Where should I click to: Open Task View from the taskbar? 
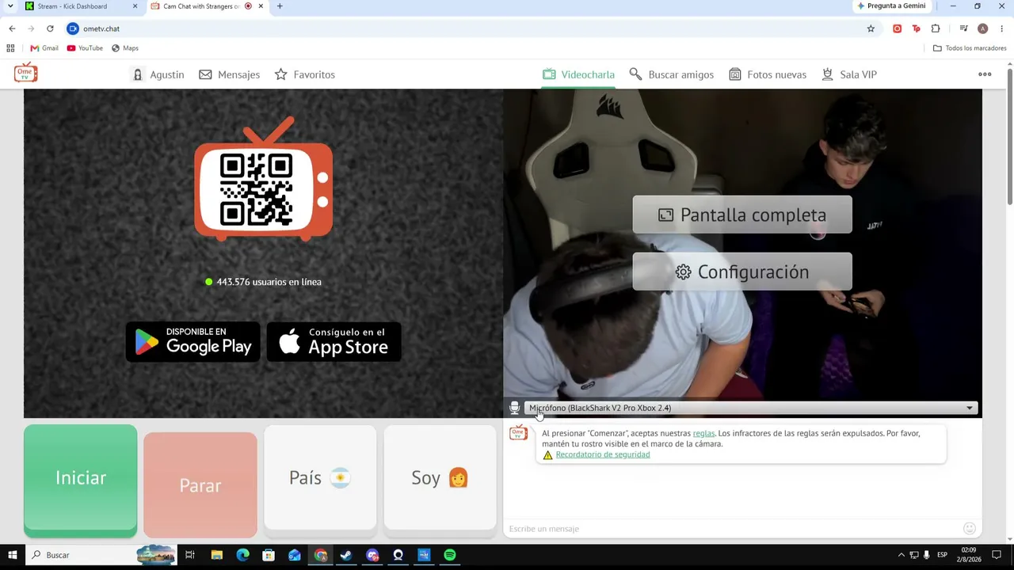[x=190, y=555]
